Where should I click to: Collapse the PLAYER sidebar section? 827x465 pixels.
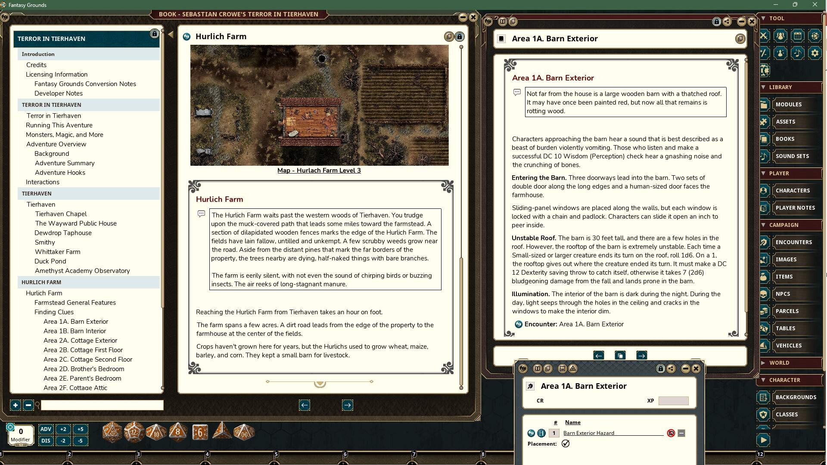pyautogui.click(x=763, y=173)
